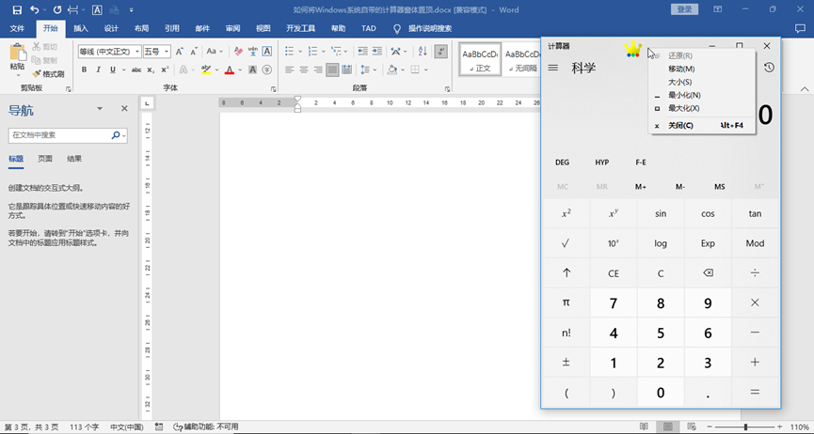Viewport: 814px width, 434px height.
Task: Click the Redo button in Word's title bar
Action: [57, 9]
